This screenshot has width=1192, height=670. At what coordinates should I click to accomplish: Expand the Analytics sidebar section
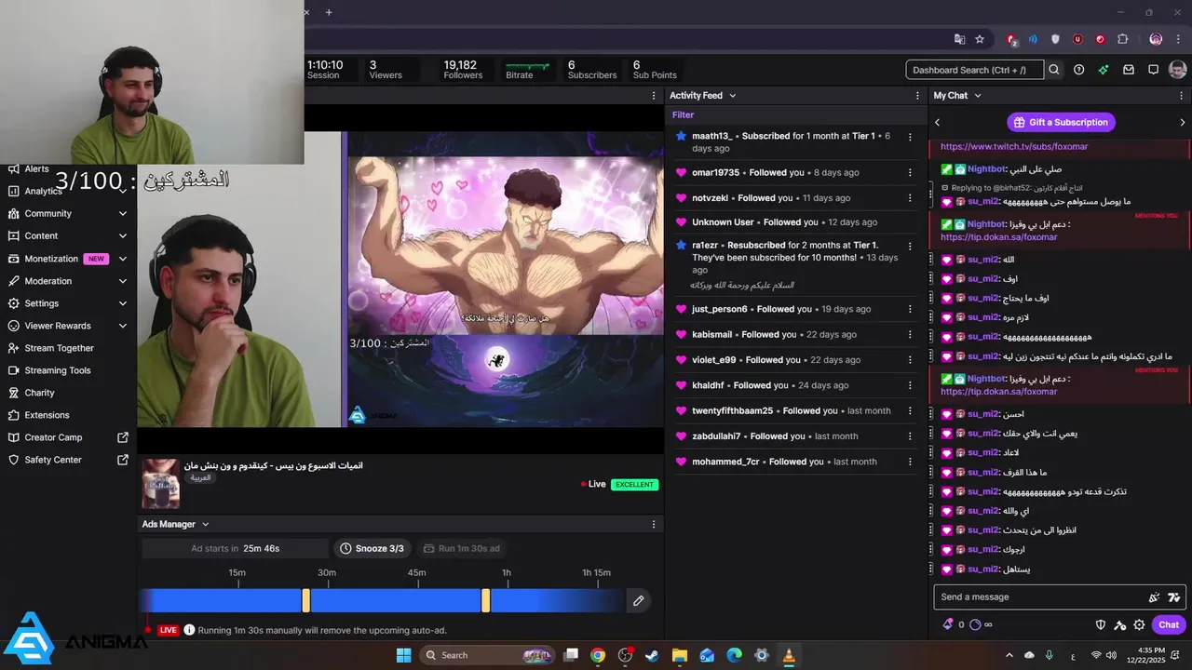click(123, 191)
